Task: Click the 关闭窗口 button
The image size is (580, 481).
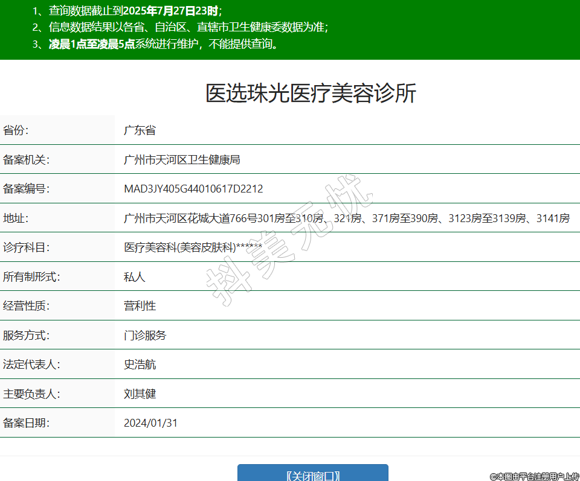Action: (312, 474)
